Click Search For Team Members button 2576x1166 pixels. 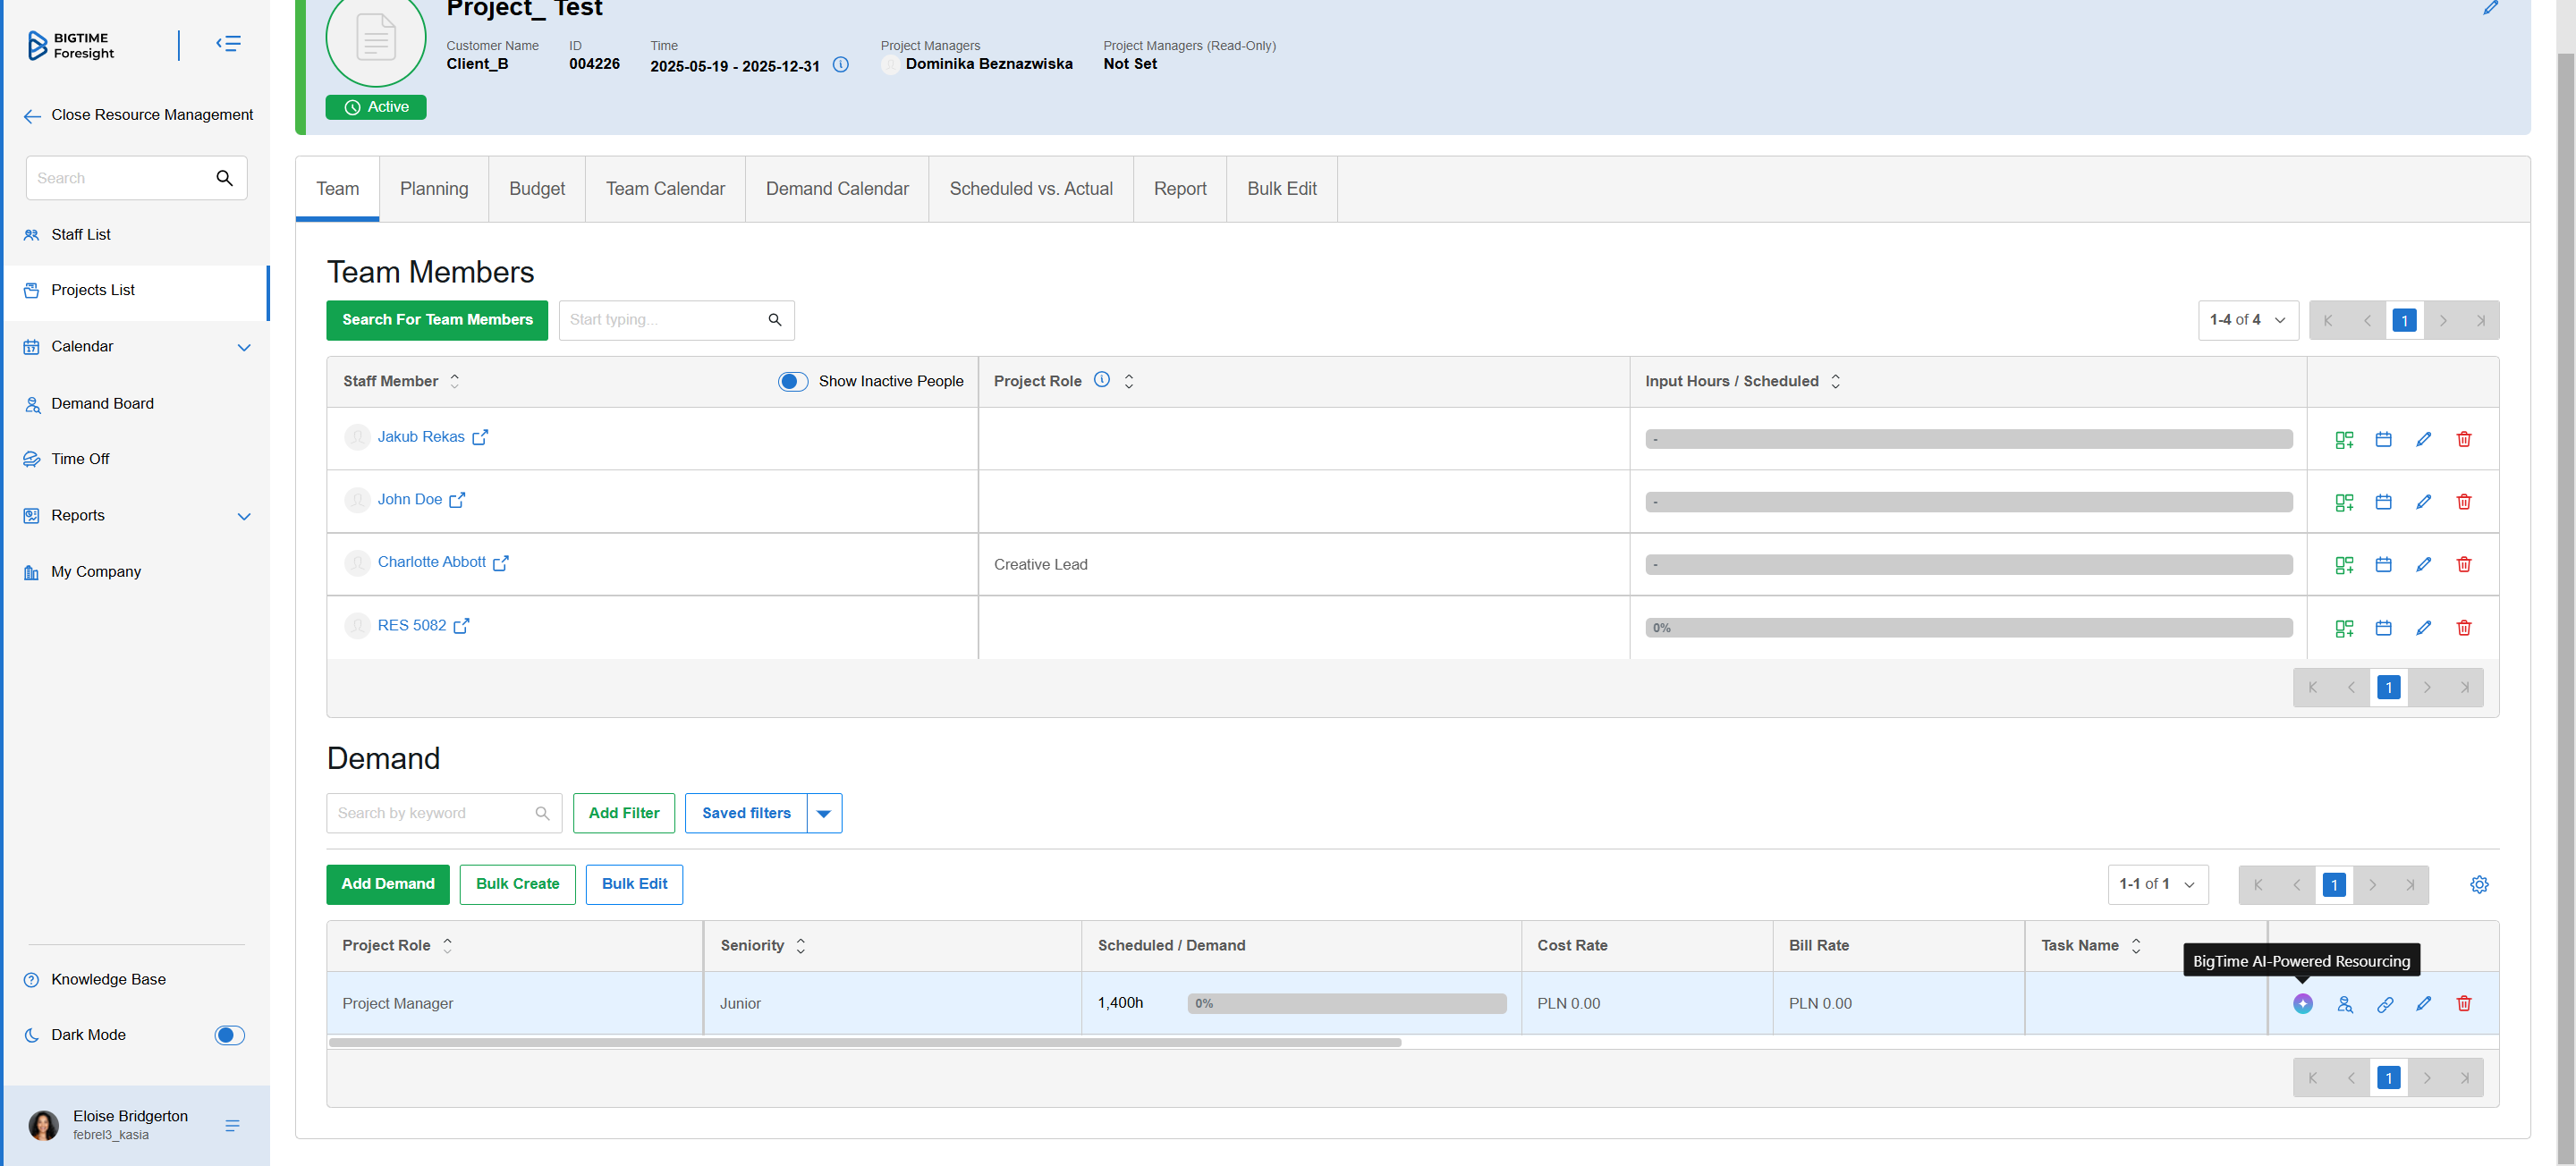click(437, 320)
